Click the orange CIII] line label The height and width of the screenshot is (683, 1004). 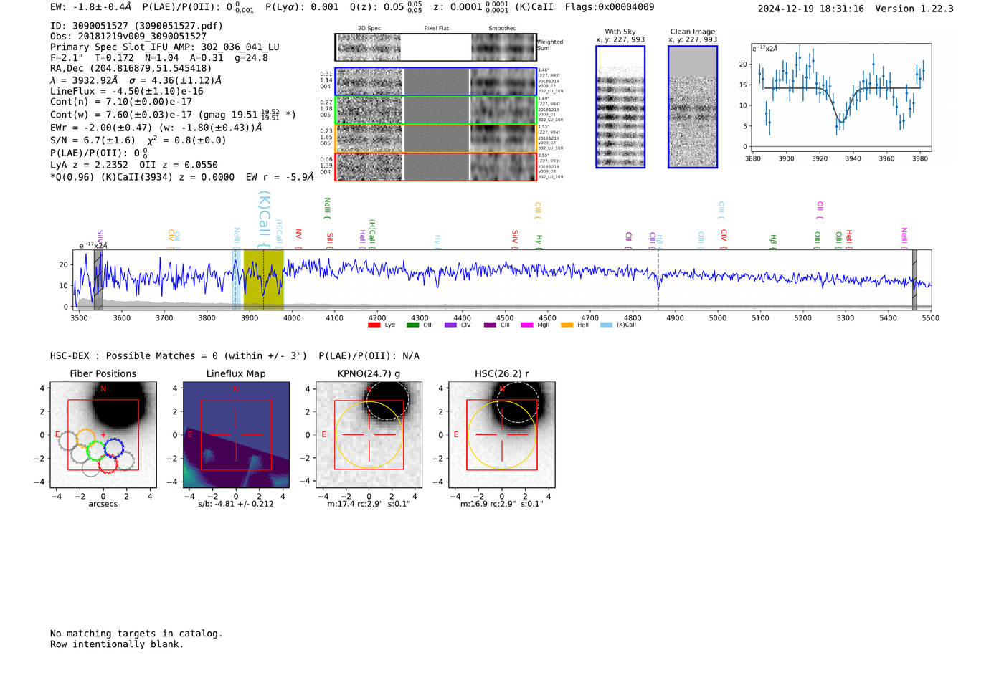(x=537, y=211)
